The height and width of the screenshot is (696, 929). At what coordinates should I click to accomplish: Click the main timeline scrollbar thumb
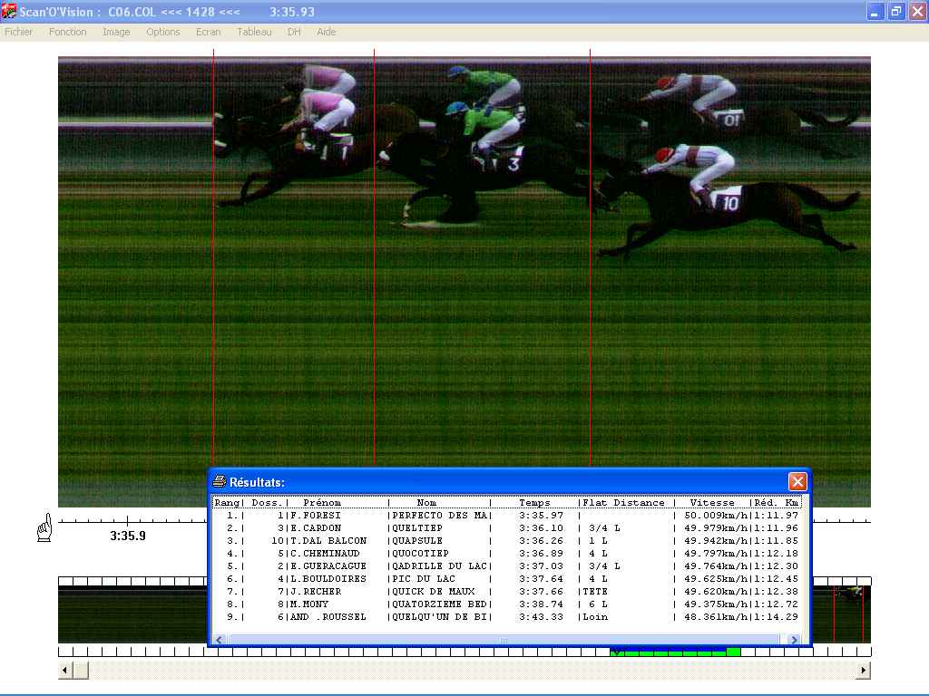(81, 671)
